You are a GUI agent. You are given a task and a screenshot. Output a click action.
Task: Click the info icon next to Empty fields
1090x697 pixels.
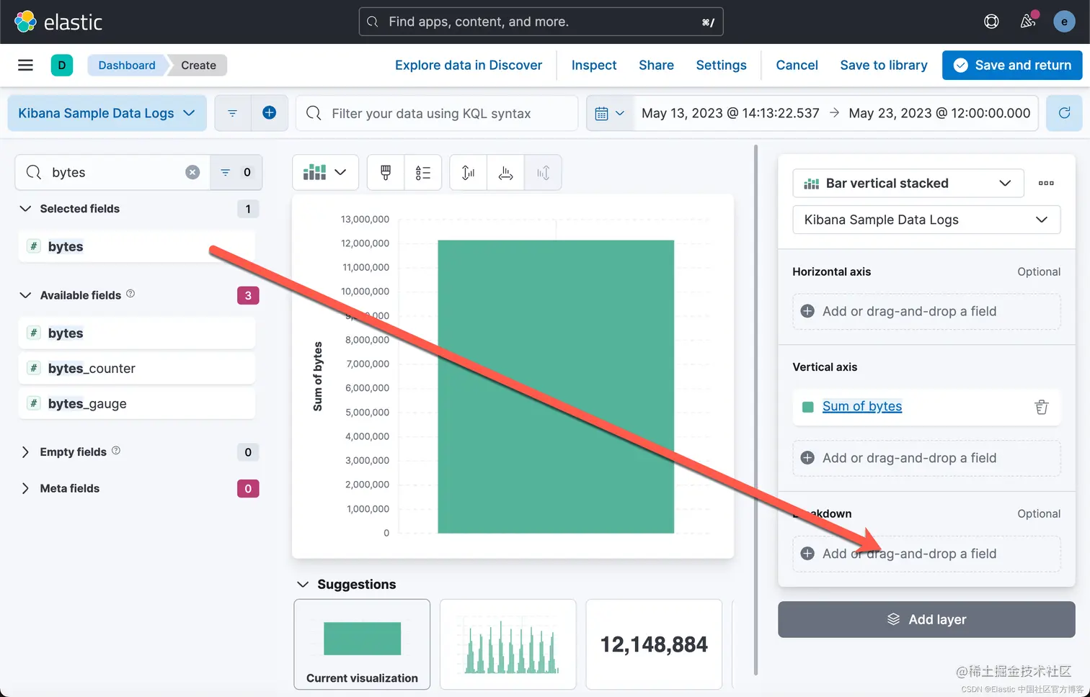tap(116, 451)
